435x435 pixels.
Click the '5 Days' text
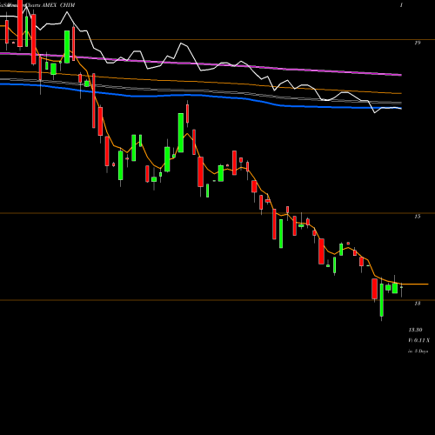[421, 351]
